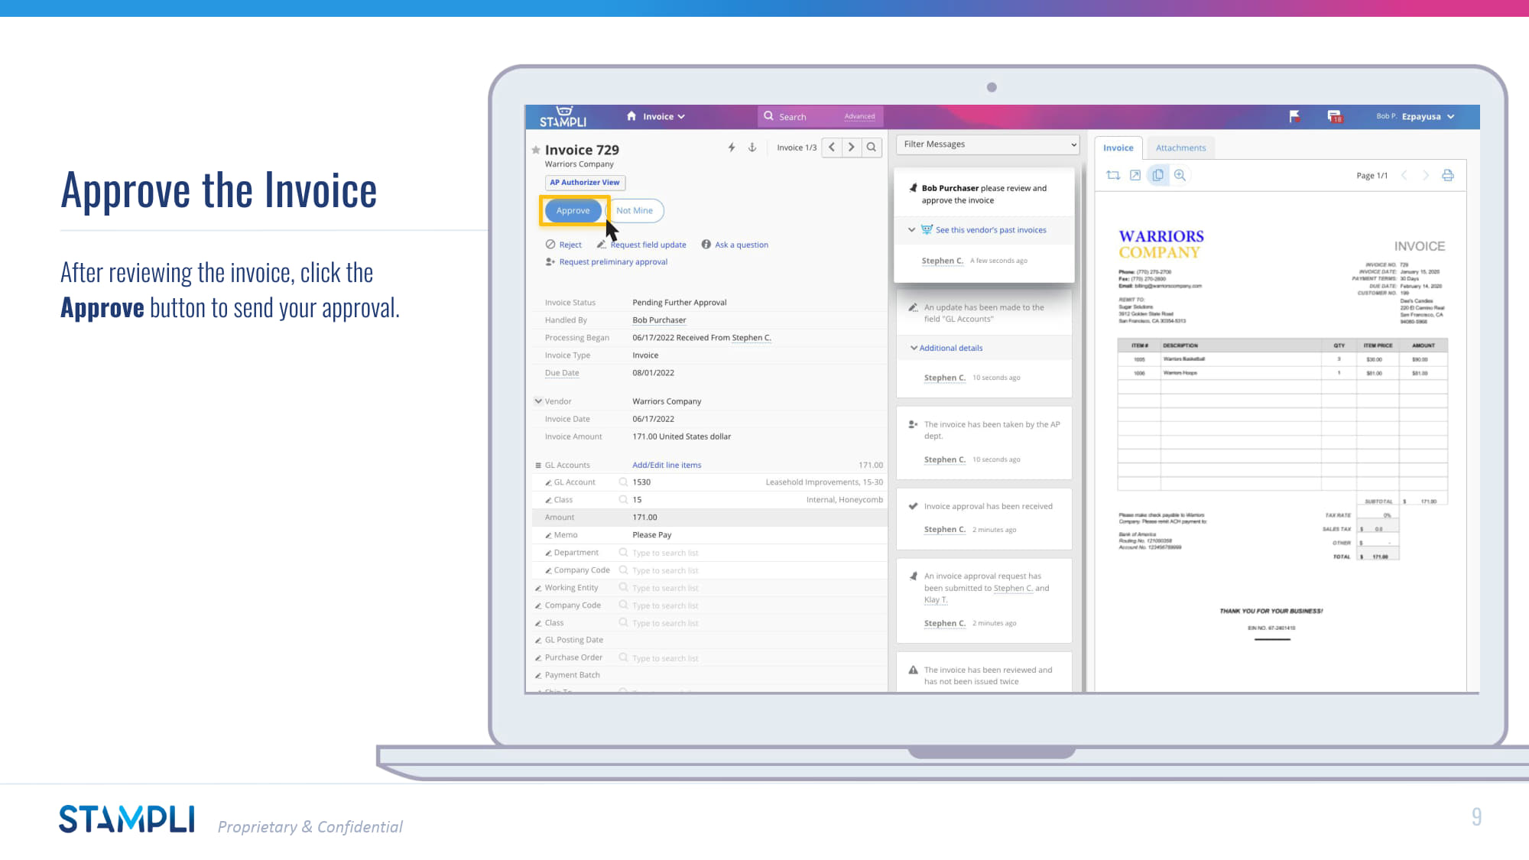Star Invoice 729 as favorite
Image resolution: width=1529 pixels, height=860 pixels.
[536, 151]
